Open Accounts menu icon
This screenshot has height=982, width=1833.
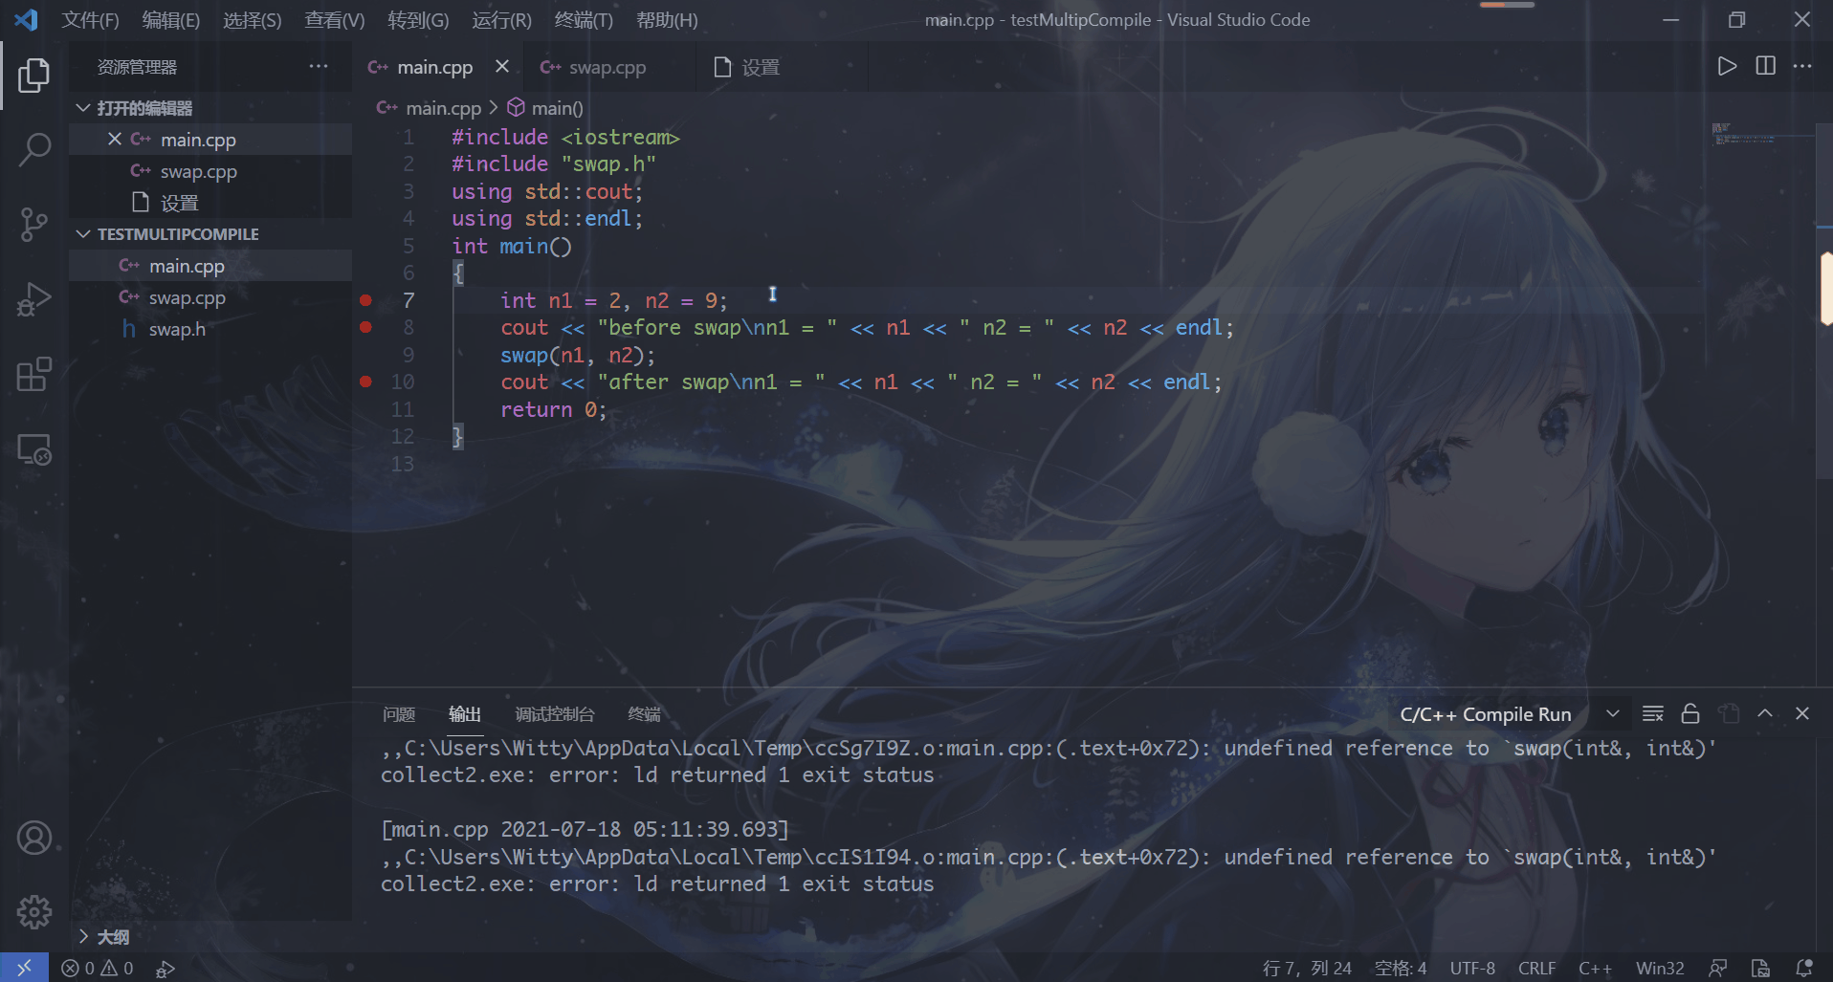pyautogui.click(x=33, y=838)
